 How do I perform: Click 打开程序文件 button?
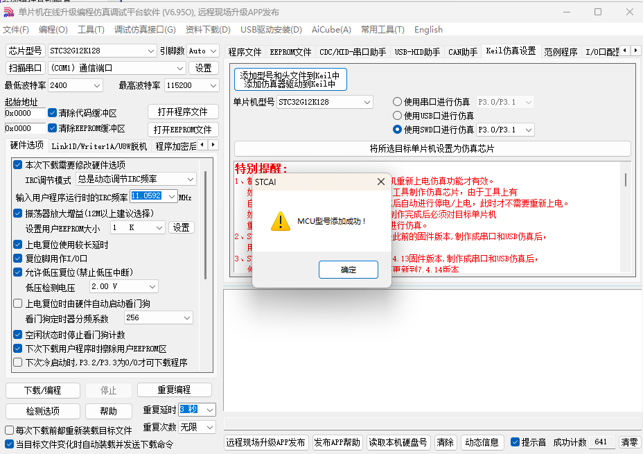pos(183,112)
